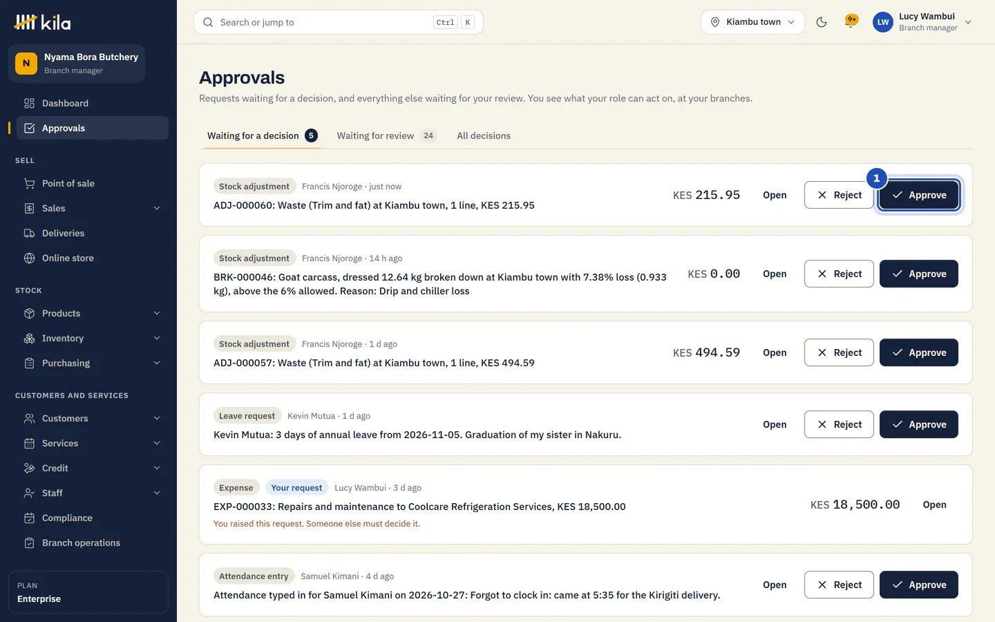Click the Nyama Bora Butchery organization card
The height and width of the screenshot is (622, 995).
(77, 64)
